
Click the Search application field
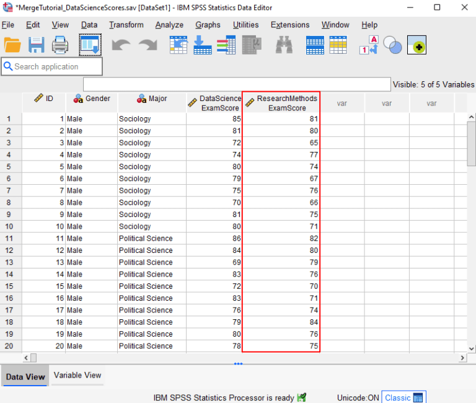coord(52,66)
